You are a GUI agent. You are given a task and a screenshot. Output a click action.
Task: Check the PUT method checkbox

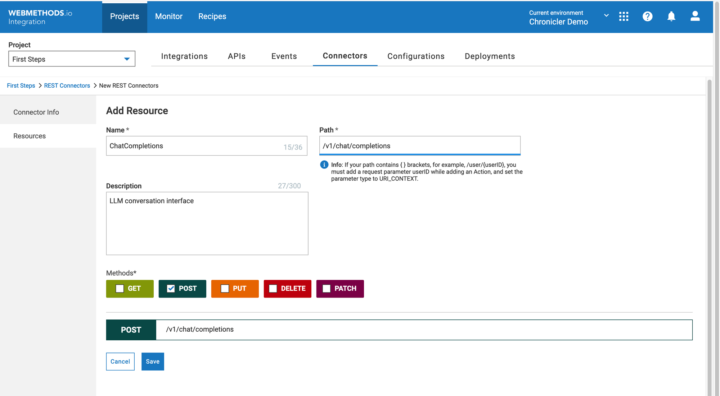225,289
